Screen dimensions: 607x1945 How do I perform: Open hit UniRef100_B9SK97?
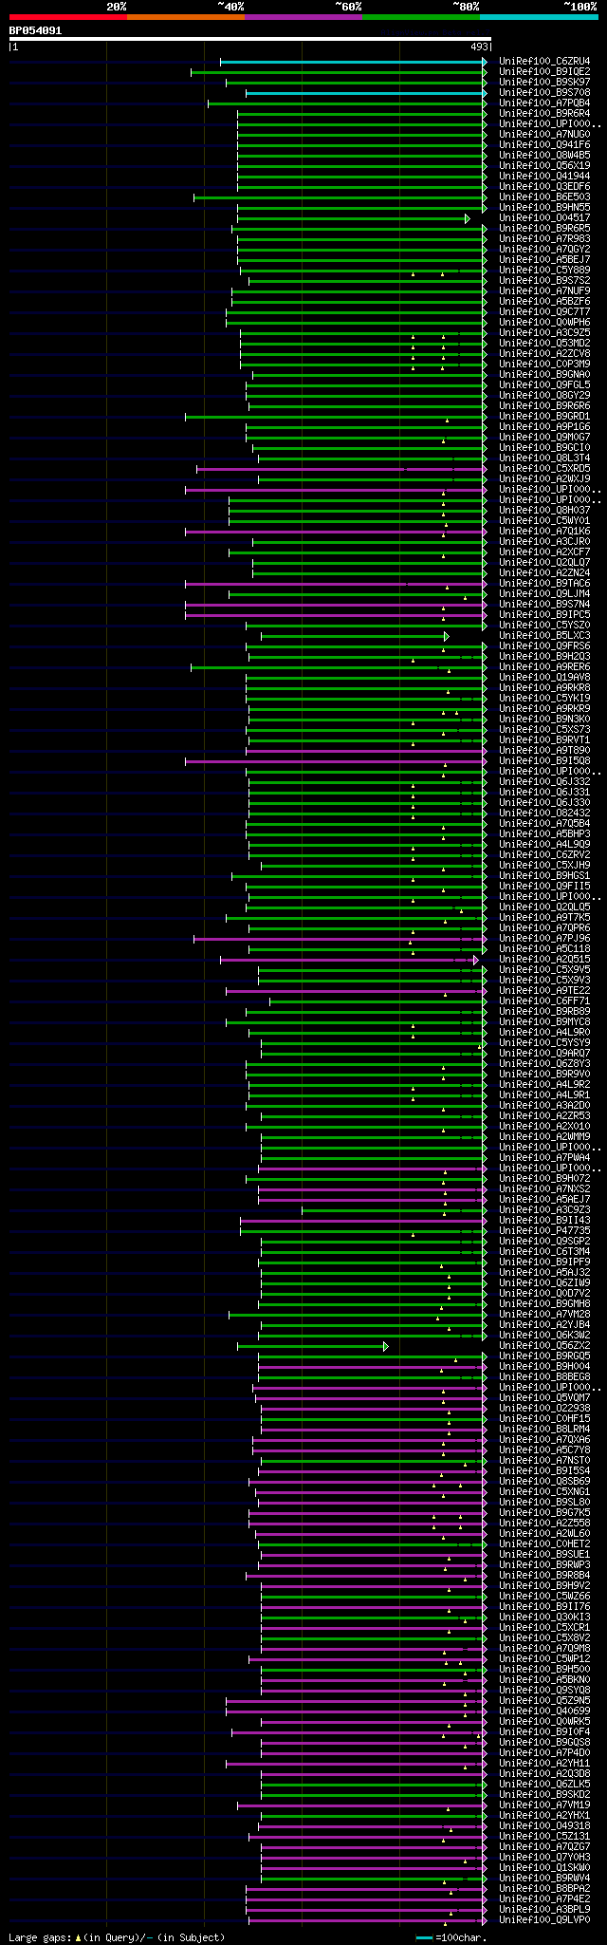point(544,83)
